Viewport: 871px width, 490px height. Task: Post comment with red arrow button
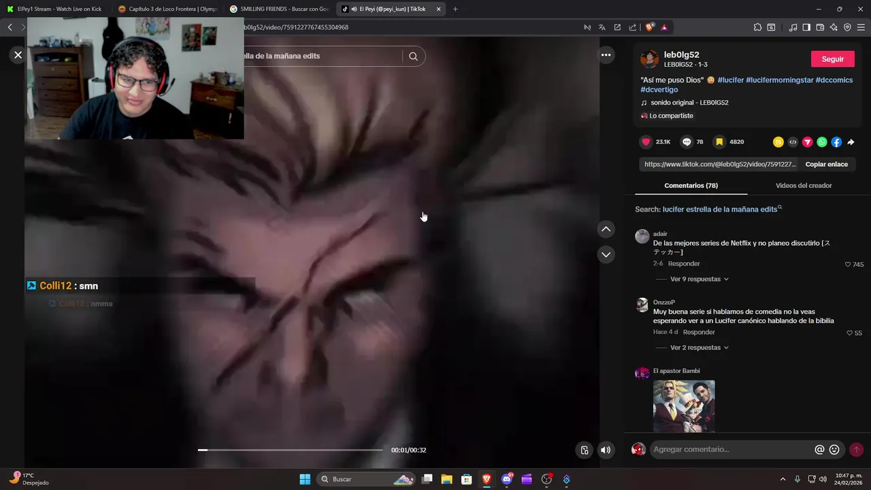(x=856, y=450)
